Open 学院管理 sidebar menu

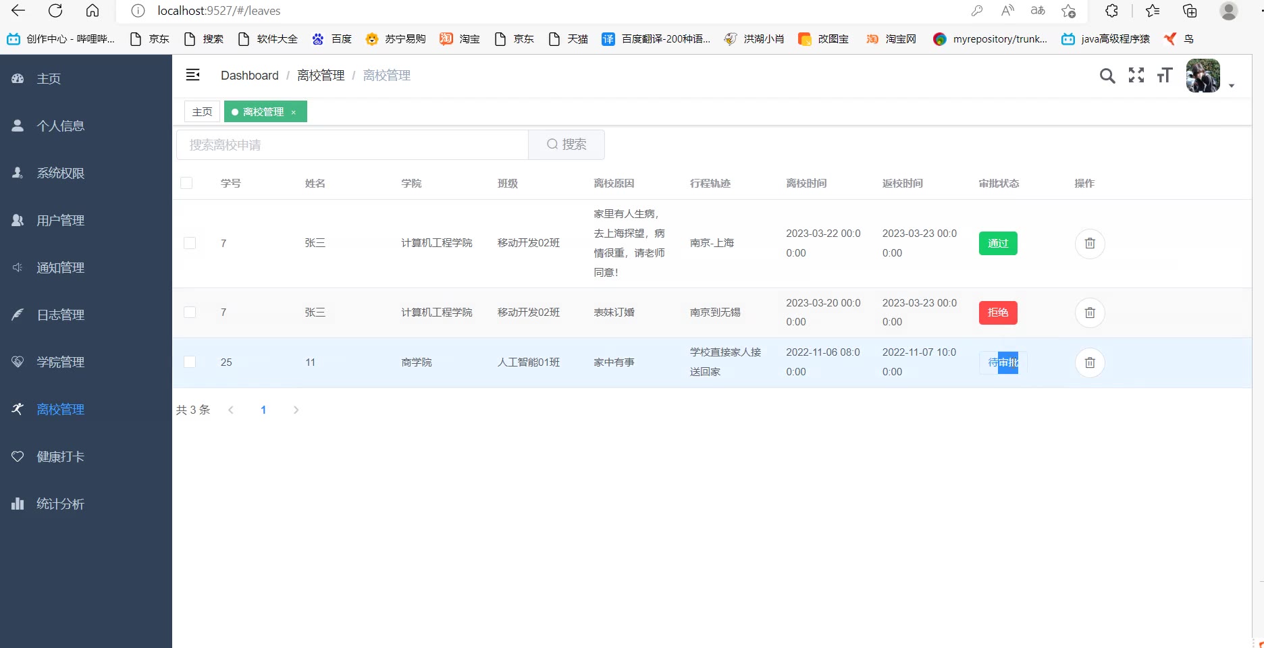[x=86, y=362]
